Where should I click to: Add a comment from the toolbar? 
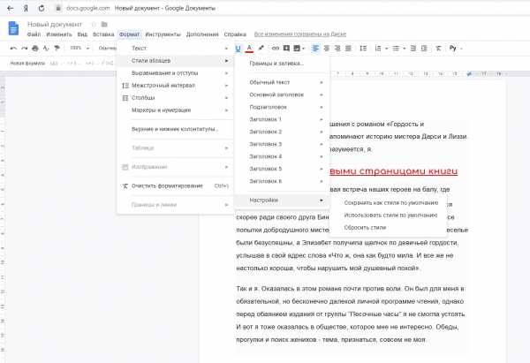(x=286, y=49)
